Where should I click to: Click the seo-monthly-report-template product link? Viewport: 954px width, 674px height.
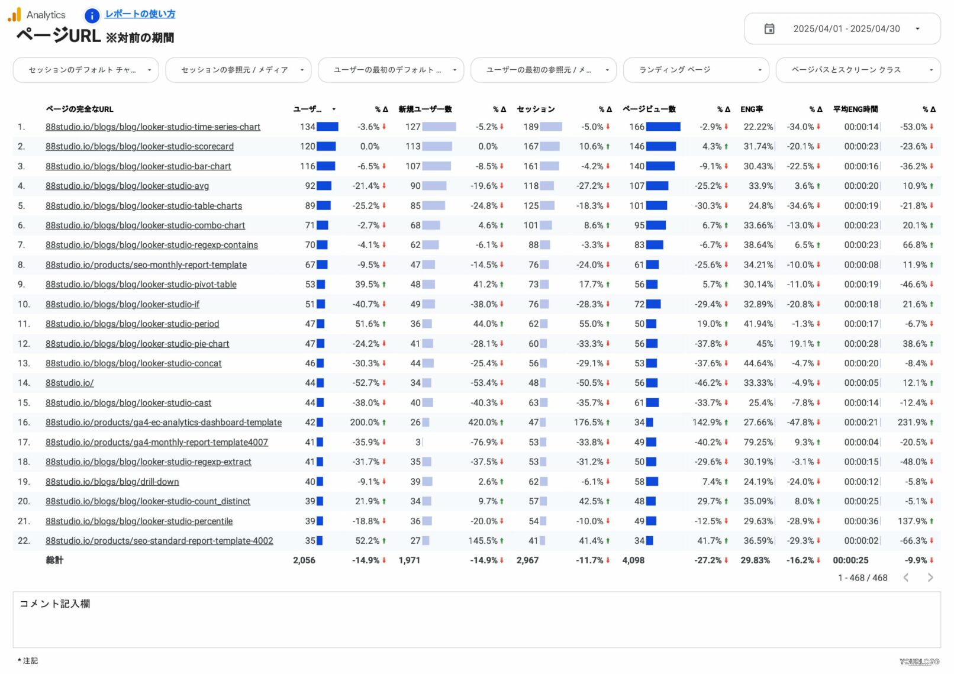point(146,265)
